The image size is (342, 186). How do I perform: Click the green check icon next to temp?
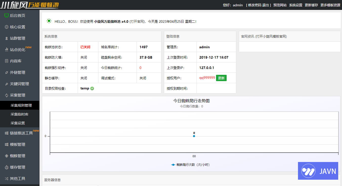(x=92, y=88)
